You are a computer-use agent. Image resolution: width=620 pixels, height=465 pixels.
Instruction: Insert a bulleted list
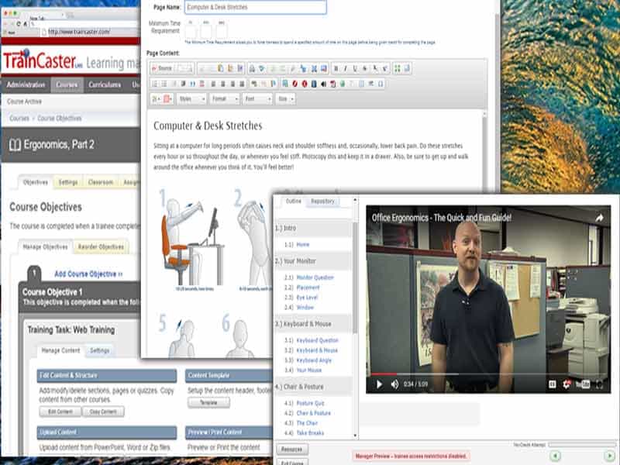[x=164, y=84]
